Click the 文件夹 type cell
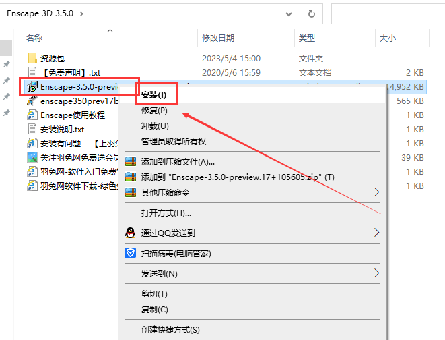The width and height of the screenshot is (445, 340). pos(311,58)
